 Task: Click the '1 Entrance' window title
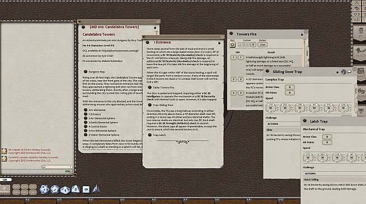pos(162,42)
